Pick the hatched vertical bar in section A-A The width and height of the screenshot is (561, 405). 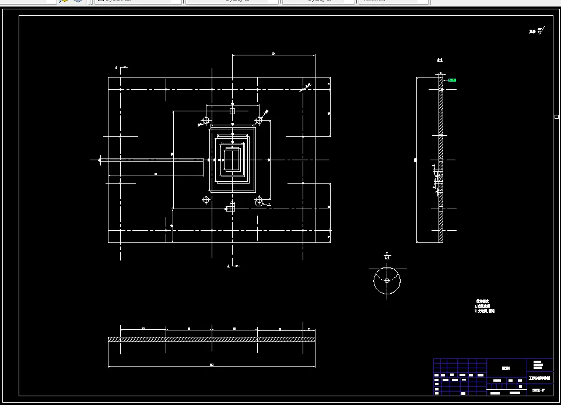click(x=441, y=159)
